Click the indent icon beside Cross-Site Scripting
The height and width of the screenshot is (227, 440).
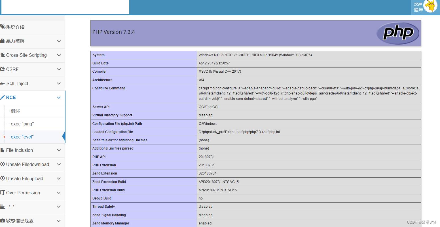coord(3,55)
